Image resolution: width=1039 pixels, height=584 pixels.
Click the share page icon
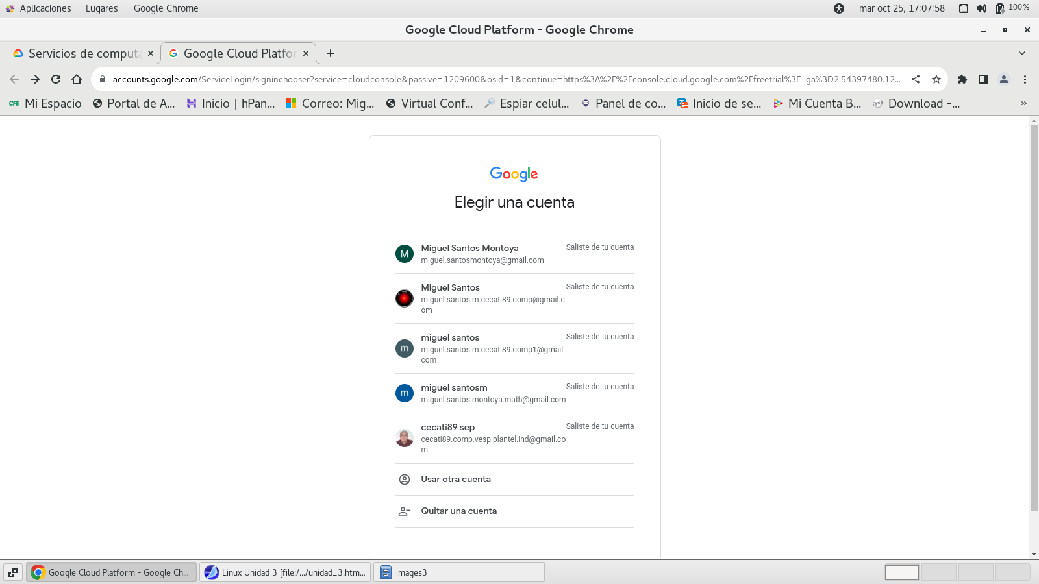click(x=916, y=79)
